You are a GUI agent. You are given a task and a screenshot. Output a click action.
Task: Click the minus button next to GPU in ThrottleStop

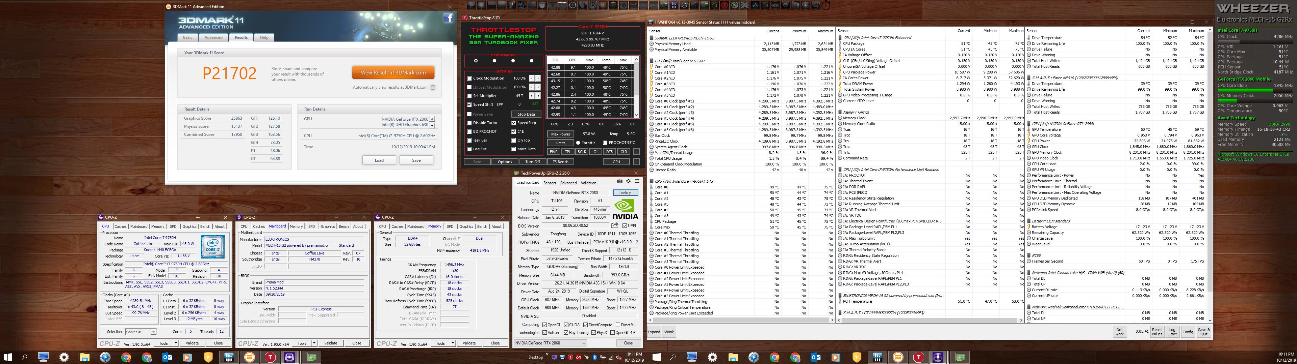point(636,162)
